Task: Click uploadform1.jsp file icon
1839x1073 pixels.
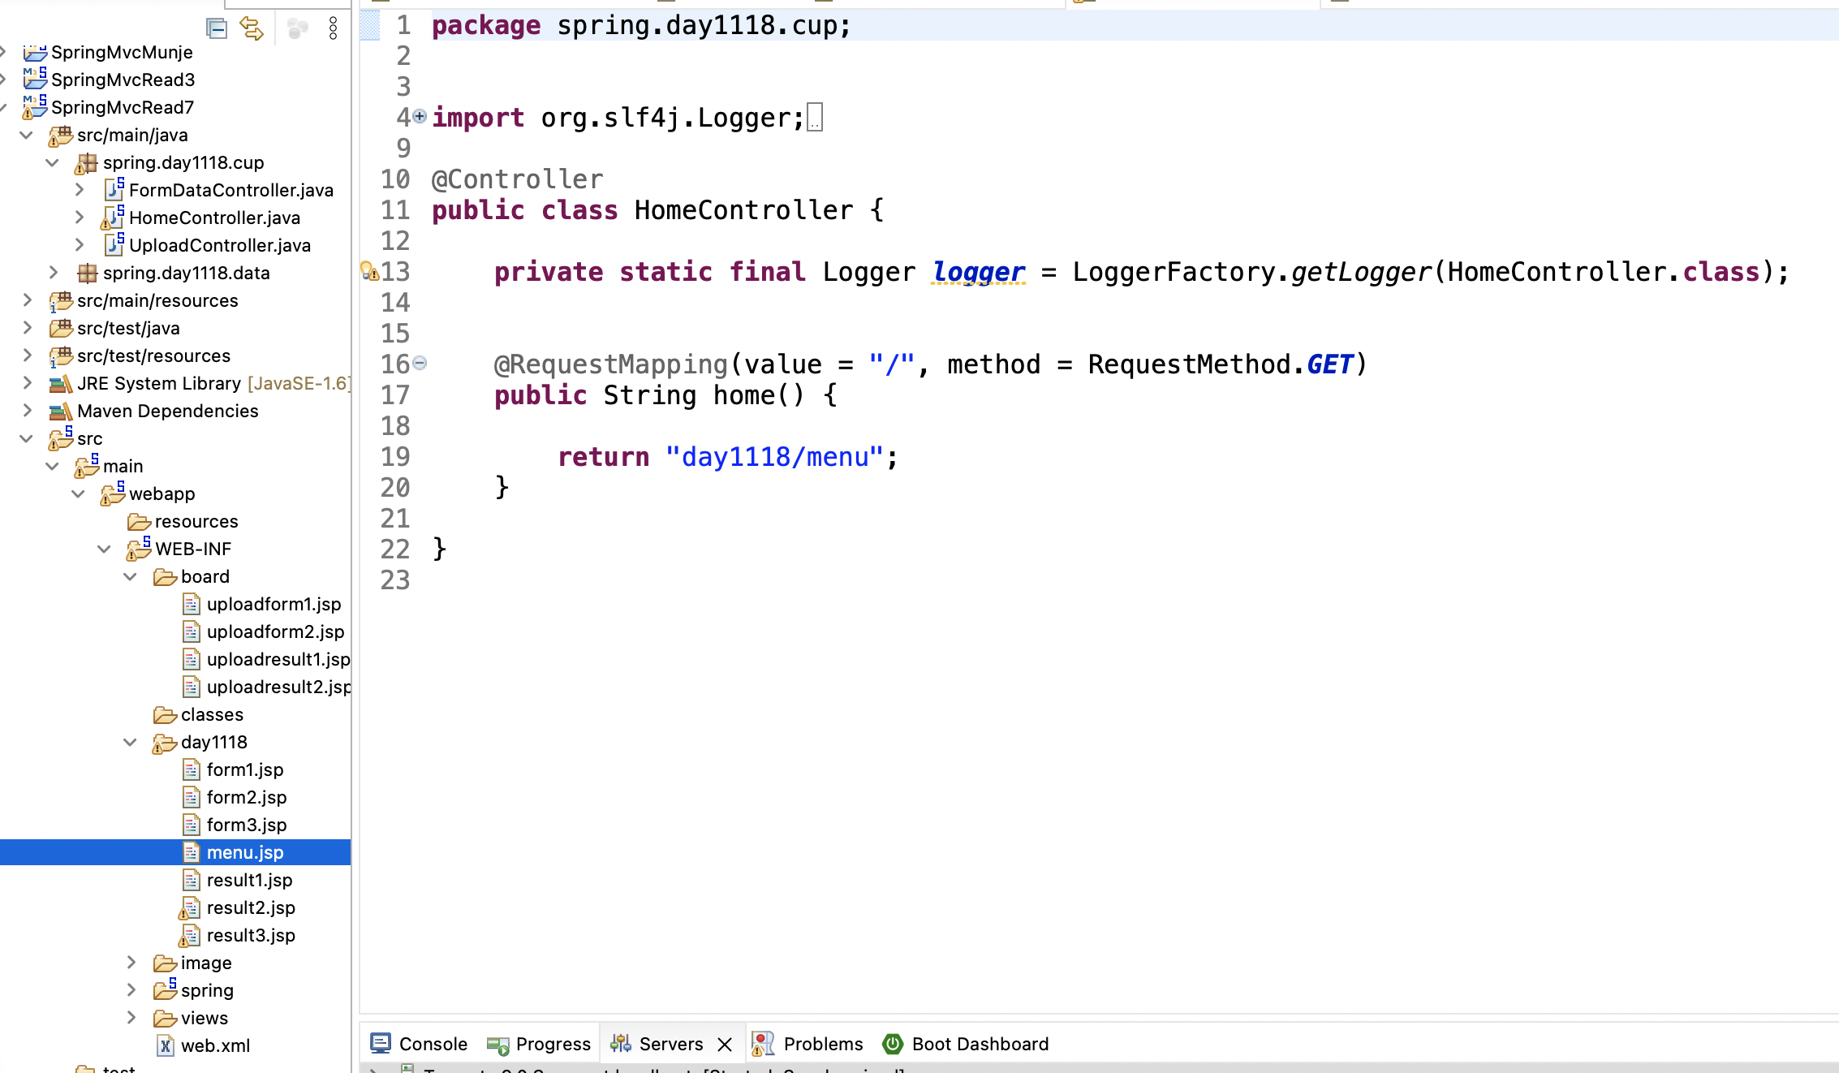Action: pos(191,604)
